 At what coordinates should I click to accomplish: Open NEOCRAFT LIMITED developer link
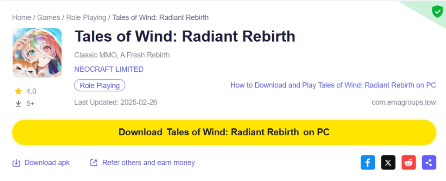point(109,69)
